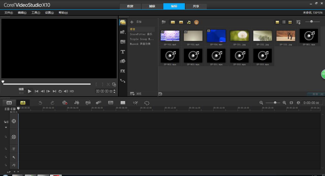Open the system volume control
Screen dimensions: 325x176
point(66,91)
